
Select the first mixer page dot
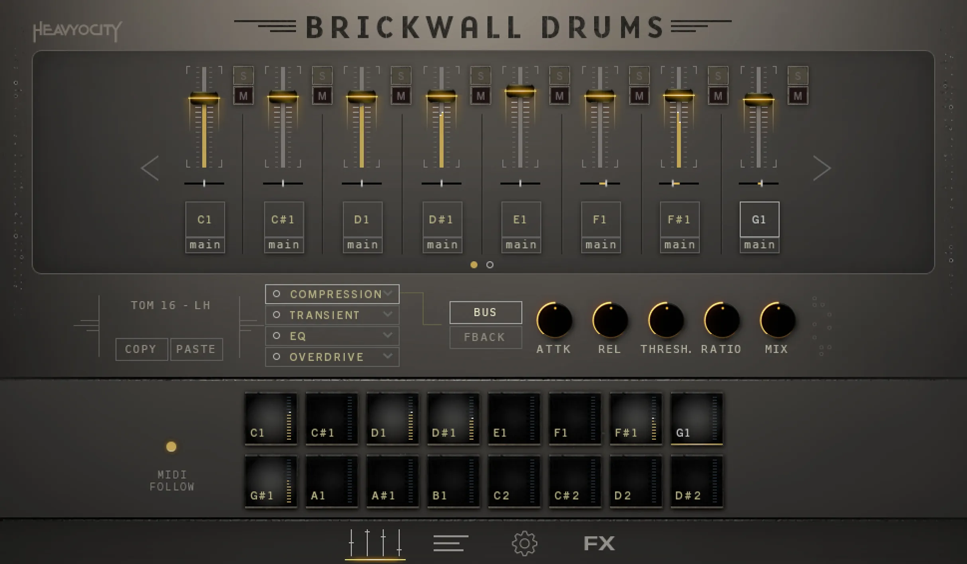pos(474,264)
